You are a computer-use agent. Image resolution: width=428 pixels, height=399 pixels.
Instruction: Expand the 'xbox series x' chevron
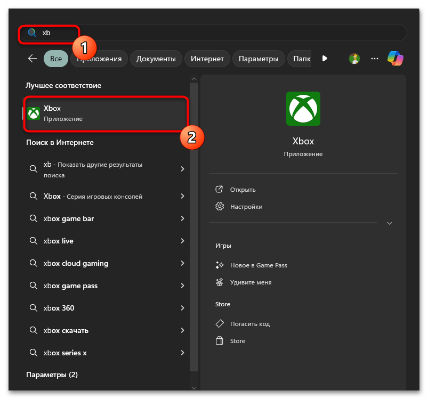point(183,353)
